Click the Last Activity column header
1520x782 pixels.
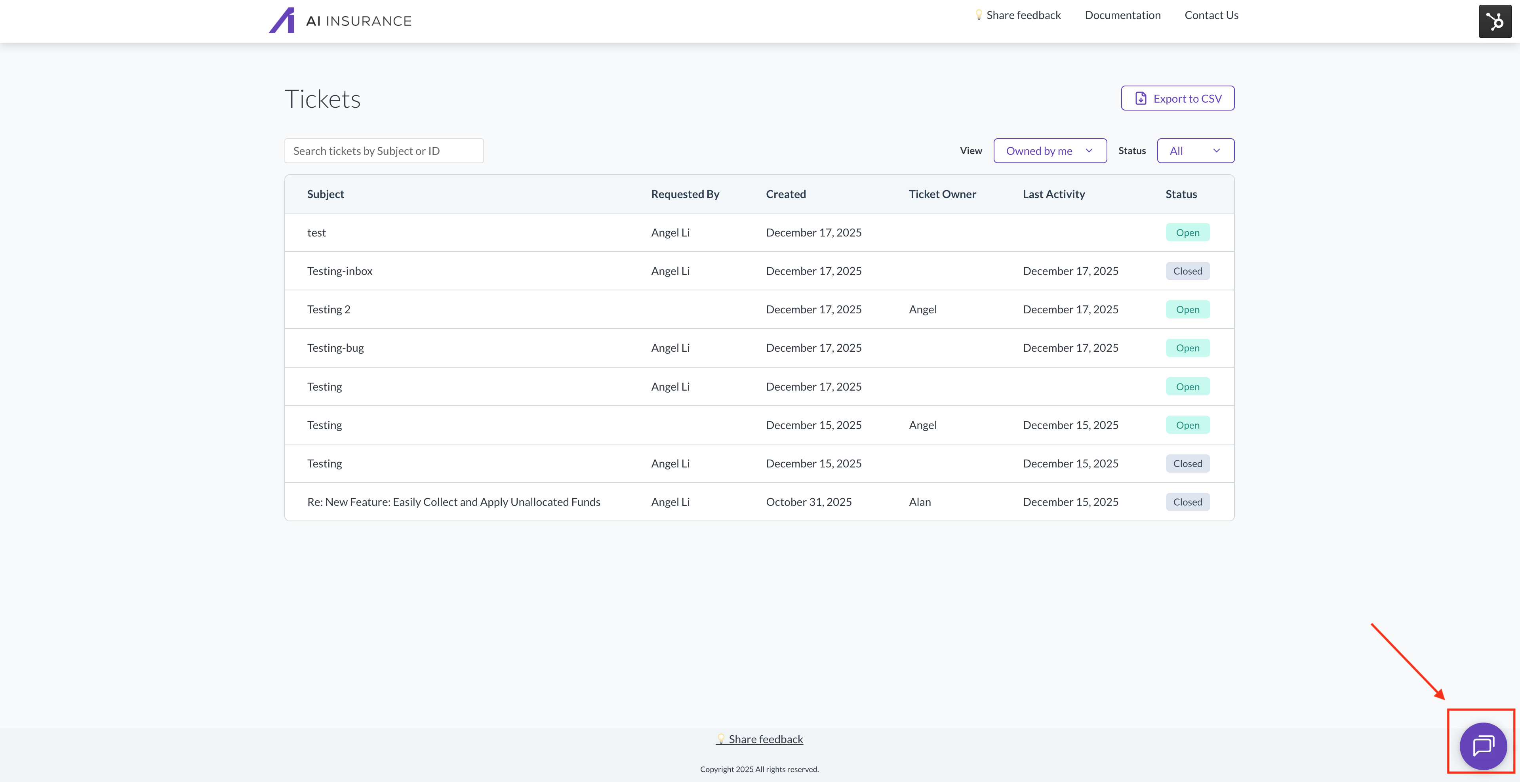pyautogui.click(x=1053, y=194)
